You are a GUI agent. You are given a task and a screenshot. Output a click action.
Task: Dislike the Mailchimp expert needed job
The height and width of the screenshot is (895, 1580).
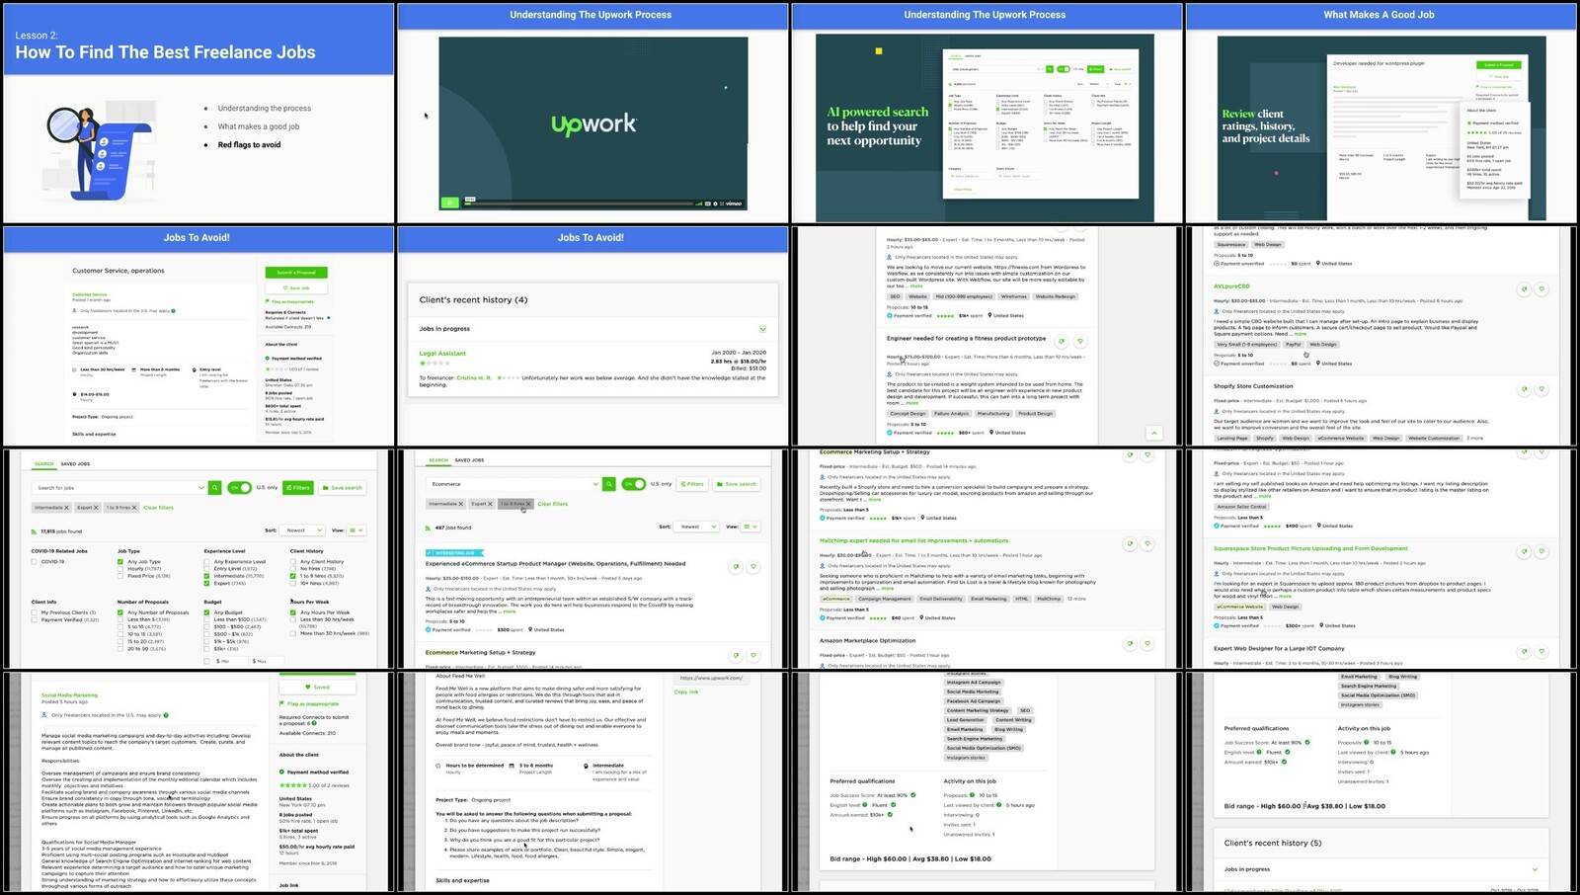(x=1130, y=543)
